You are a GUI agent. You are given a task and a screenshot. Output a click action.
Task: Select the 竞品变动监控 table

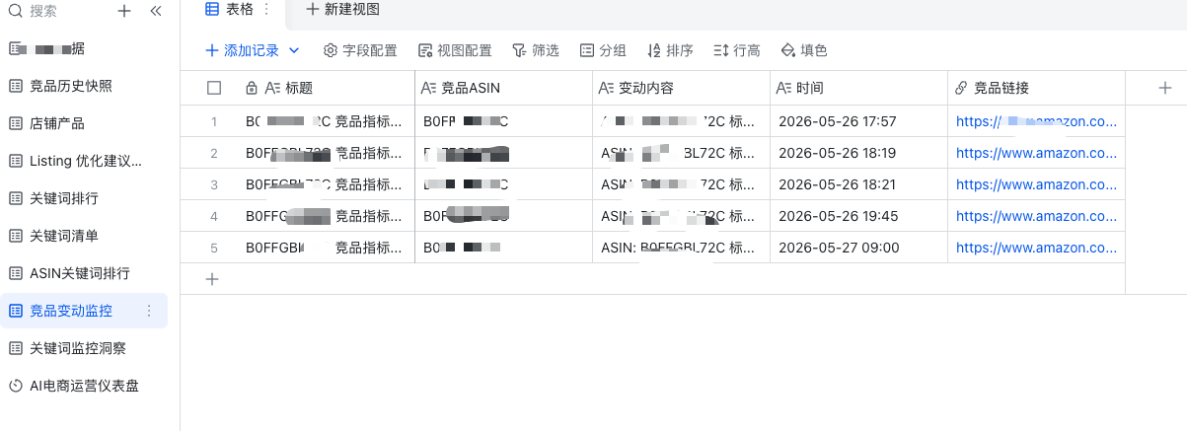[84, 311]
